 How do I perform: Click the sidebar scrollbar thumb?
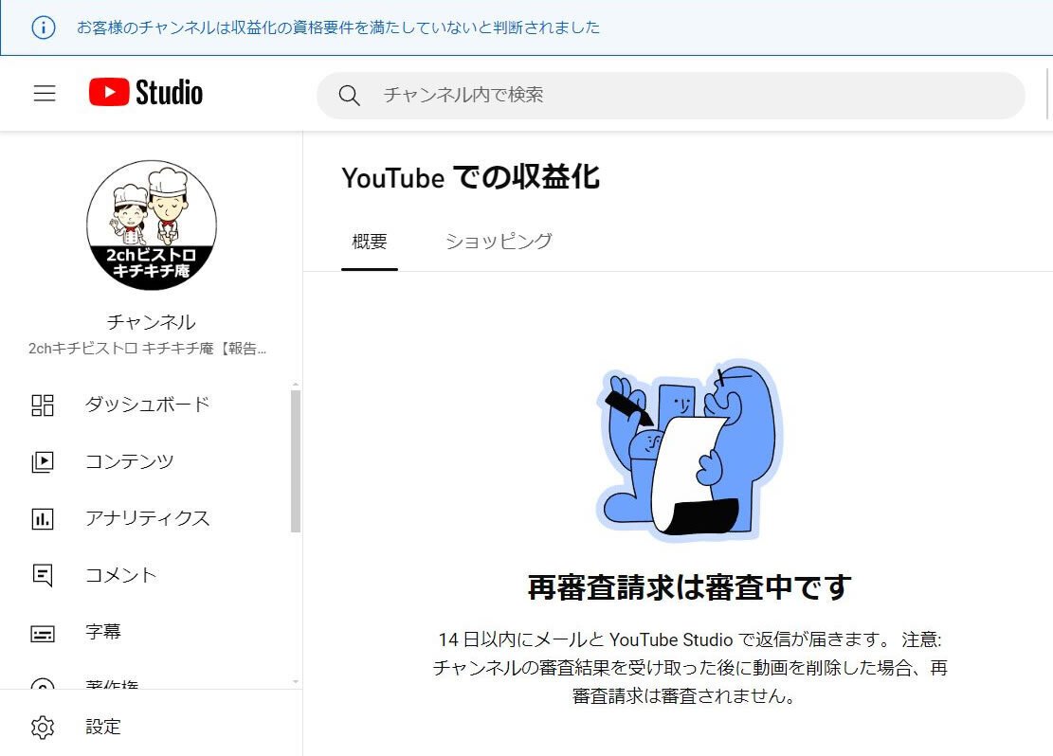296,461
